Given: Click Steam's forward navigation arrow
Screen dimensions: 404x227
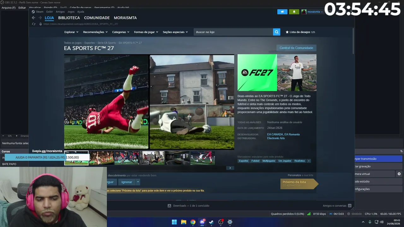Looking at the screenshot, I should pos(40,18).
